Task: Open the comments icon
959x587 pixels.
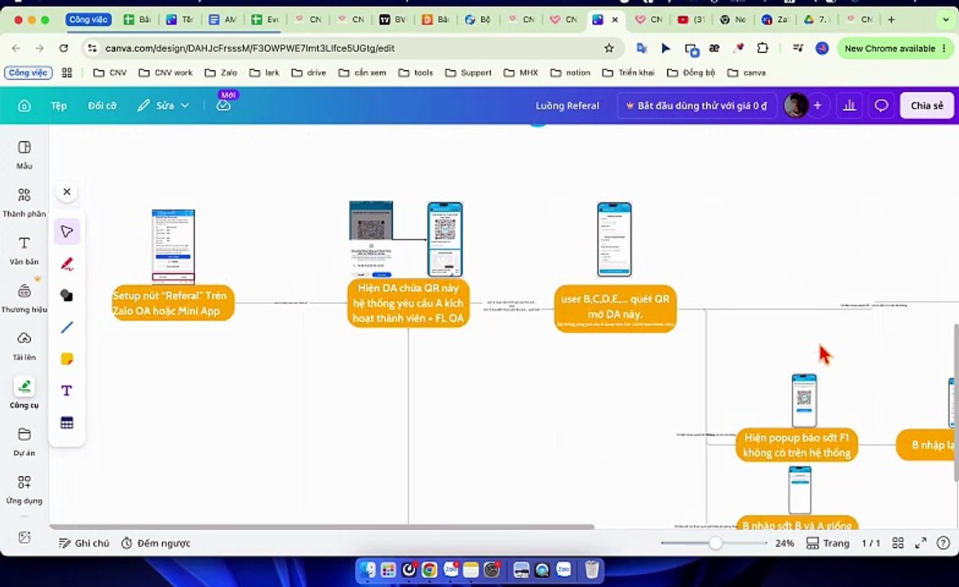Action: tap(882, 106)
